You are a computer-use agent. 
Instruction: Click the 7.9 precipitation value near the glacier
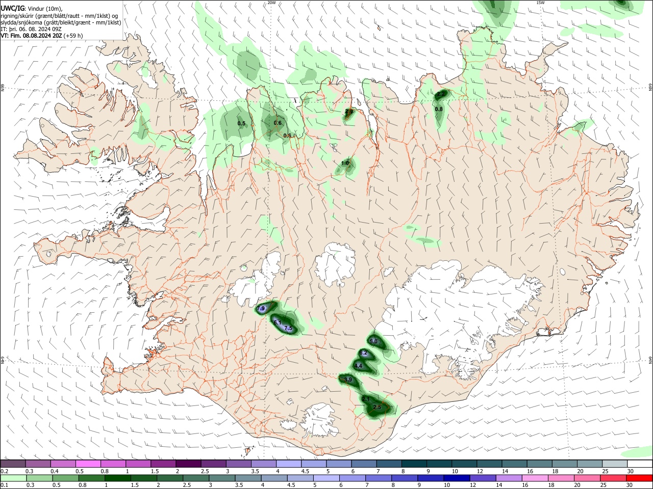point(262,309)
